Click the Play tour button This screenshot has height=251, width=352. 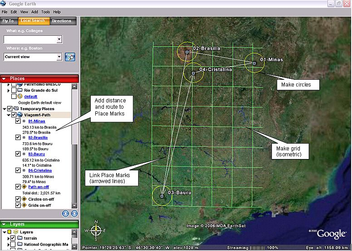(x=66, y=213)
